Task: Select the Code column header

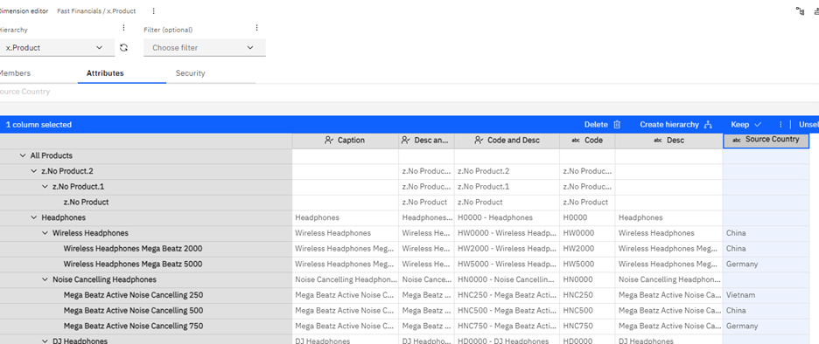Action: coord(587,141)
